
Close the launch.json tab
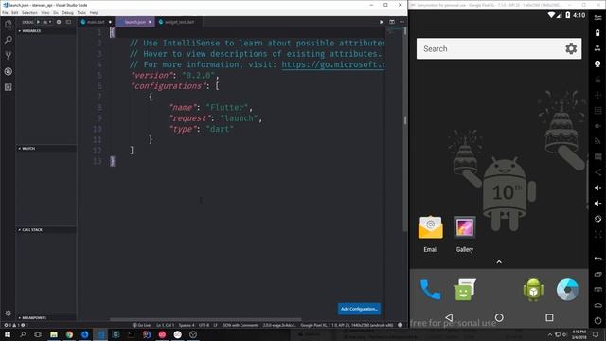tap(150, 22)
